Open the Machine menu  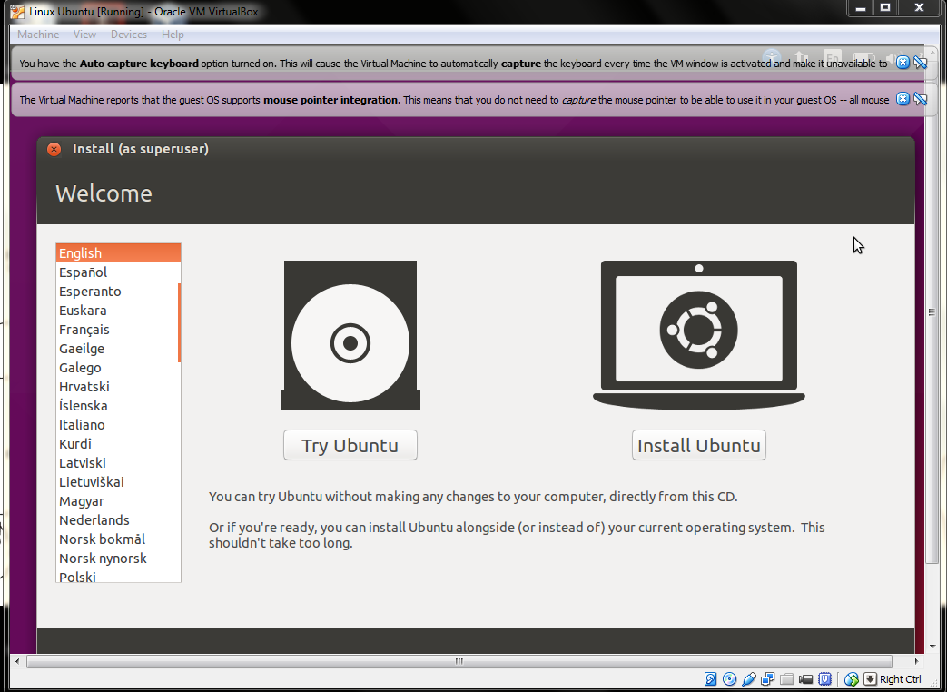point(38,35)
